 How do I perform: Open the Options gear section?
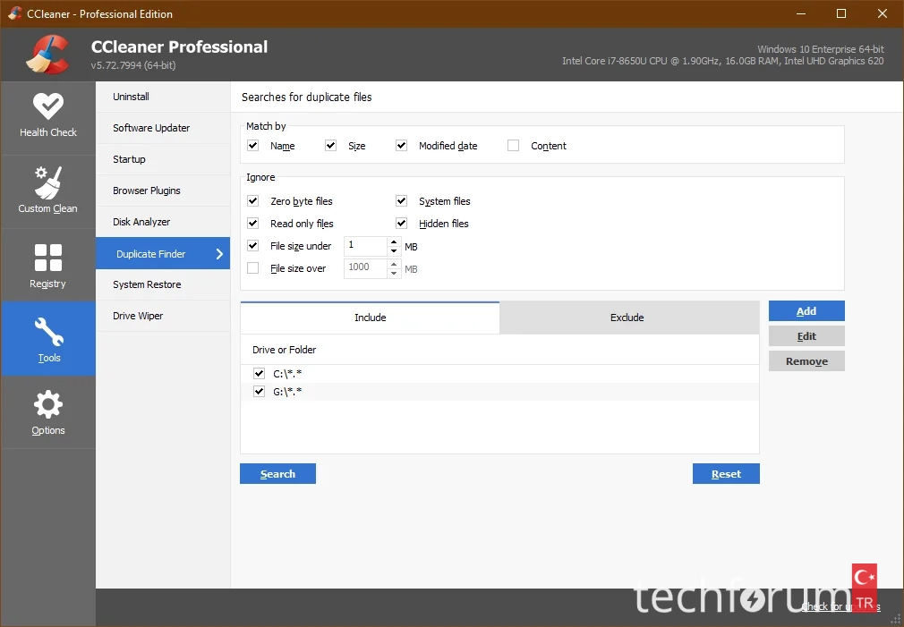click(47, 412)
